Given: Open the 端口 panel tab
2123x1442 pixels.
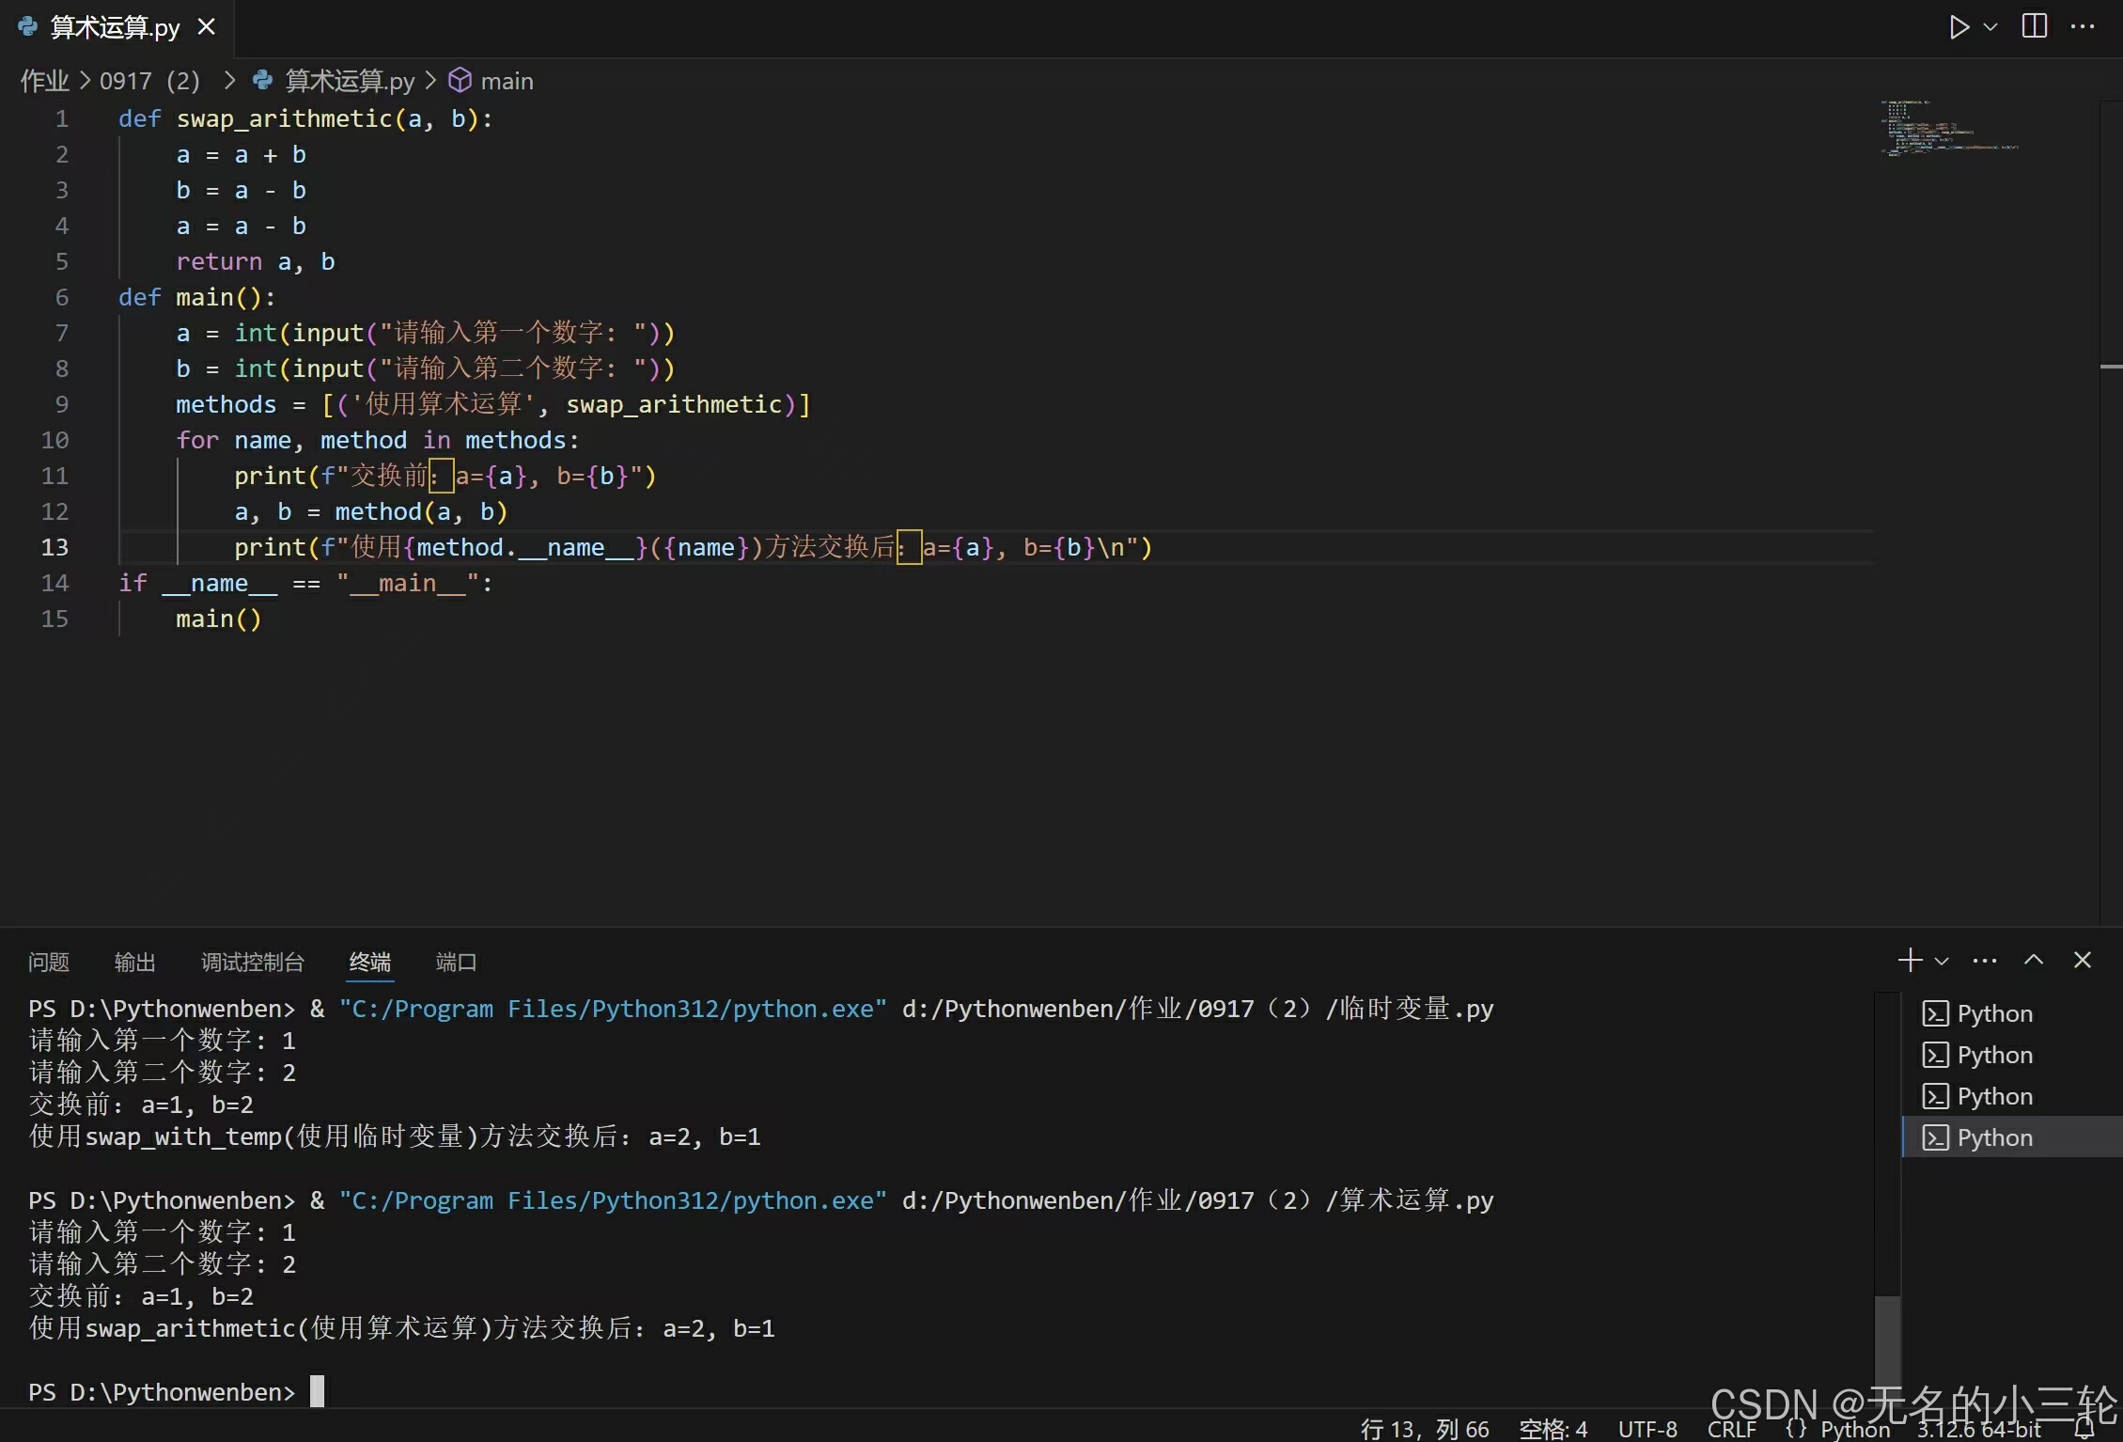Looking at the screenshot, I should click(456, 962).
